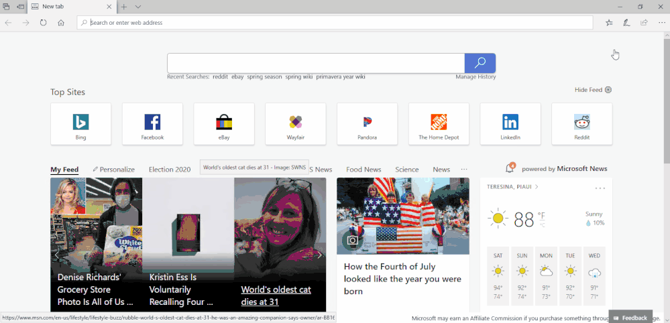Select Saturday forecast column
Viewport: 670px width, 323px height.
tap(498, 275)
